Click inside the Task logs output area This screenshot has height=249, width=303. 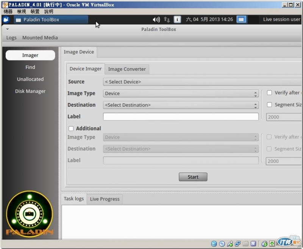click(x=181, y=222)
